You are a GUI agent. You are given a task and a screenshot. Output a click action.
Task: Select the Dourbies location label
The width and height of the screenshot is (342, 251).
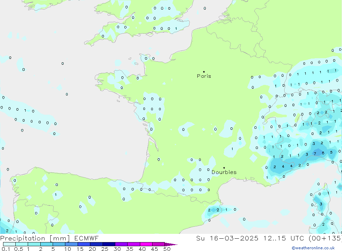click(x=224, y=172)
